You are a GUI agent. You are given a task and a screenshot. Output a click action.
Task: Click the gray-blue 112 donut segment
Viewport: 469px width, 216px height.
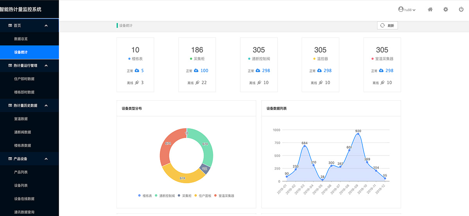click(x=205, y=168)
